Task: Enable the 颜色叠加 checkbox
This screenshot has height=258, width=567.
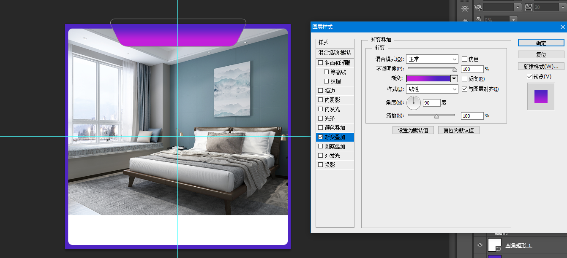Action: 320,128
